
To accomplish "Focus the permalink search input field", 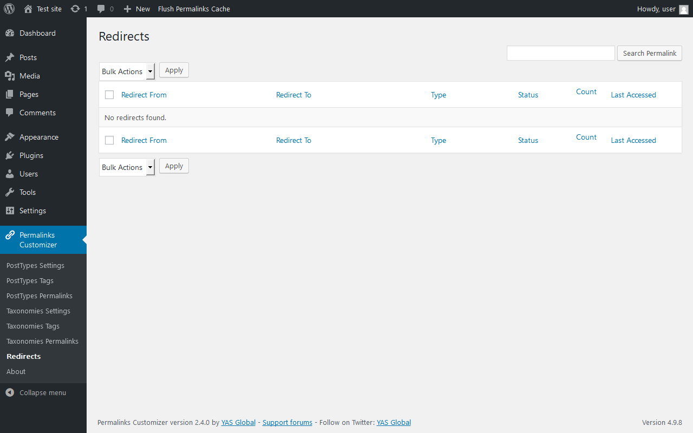I will click(561, 53).
